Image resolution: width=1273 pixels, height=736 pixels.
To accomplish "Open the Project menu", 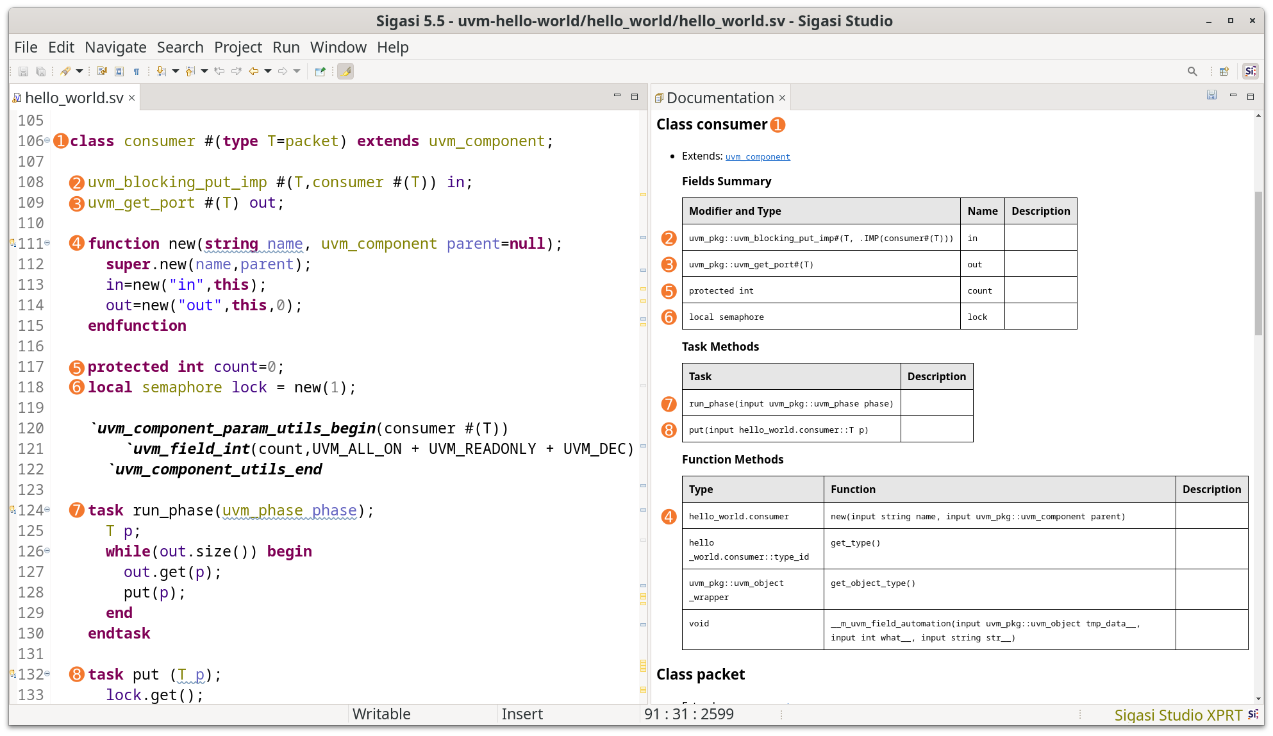I will pos(238,47).
